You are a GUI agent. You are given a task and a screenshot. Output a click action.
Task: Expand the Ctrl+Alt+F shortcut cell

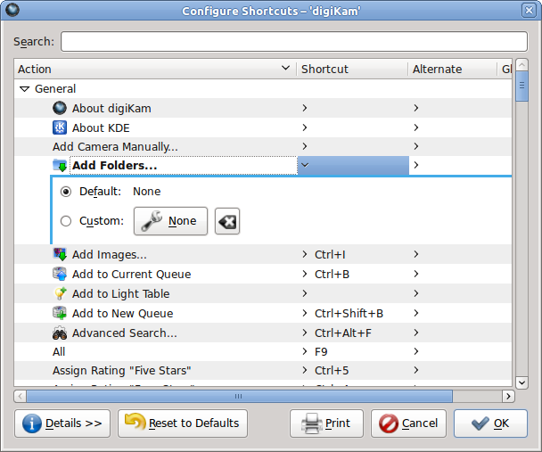click(305, 333)
